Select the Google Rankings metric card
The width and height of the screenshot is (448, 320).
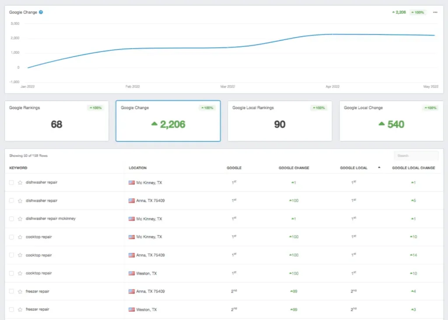(x=56, y=121)
